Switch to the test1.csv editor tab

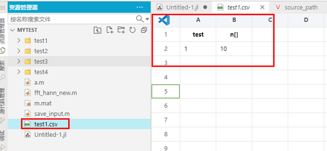pyautogui.click(x=240, y=7)
